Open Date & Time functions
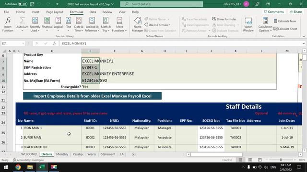The height and width of the screenshot is (172, 307). click(79, 24)
